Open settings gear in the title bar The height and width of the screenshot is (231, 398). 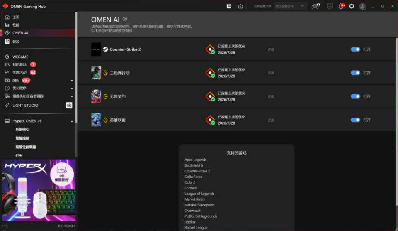pos(352,6)
